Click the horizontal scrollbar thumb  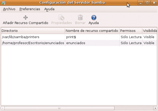59,108
